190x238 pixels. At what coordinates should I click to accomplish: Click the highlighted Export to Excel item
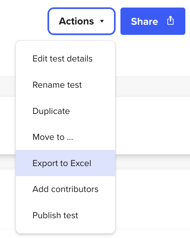point(65,163)
